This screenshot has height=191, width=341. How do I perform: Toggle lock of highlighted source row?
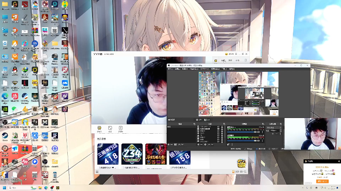tap(222, 129)
